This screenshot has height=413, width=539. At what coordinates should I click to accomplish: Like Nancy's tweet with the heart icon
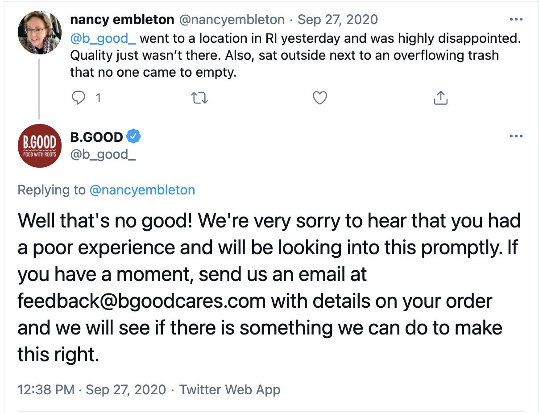pos(319,98)
